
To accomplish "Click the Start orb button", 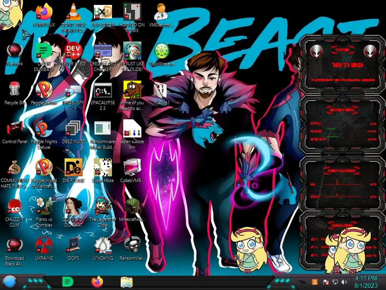I will pos(10,282).
